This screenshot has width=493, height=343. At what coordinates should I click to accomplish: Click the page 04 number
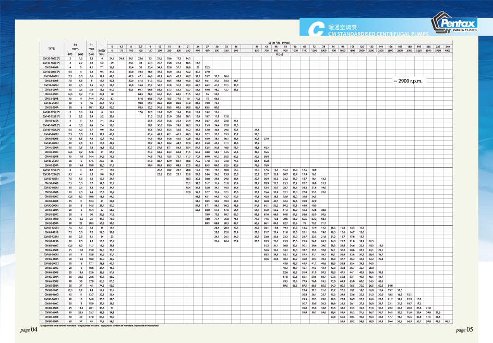(x=28, y=330)
